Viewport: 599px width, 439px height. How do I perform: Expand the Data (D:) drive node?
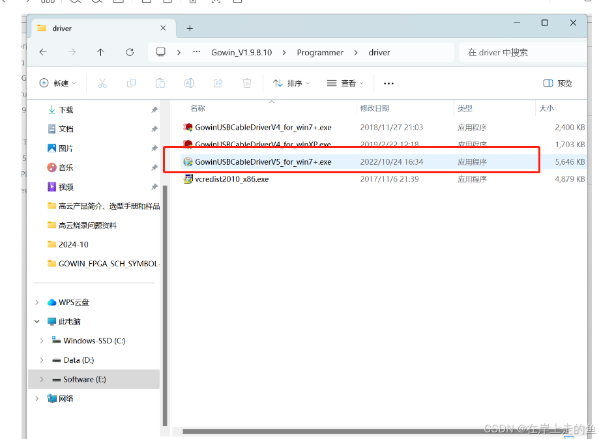click(42, 360)
